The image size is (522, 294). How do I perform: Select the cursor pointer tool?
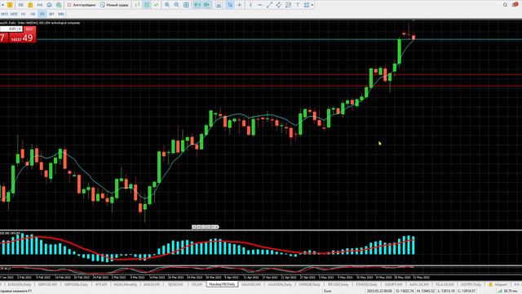point(230,5)
